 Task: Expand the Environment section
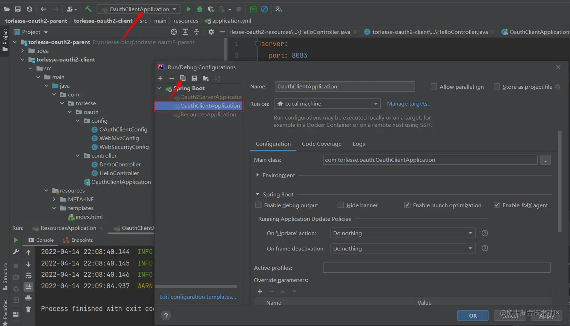click(x=257, y=175)
